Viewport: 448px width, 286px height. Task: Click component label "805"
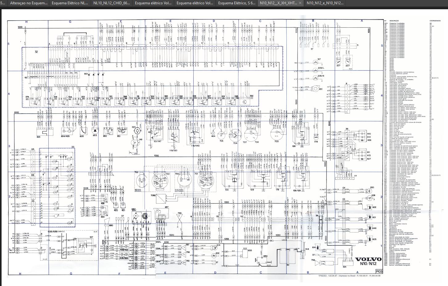point(82,136)
